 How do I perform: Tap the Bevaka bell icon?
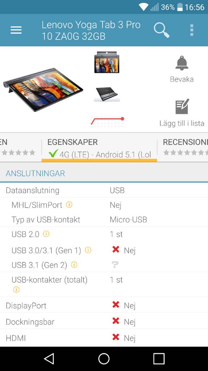click(182, 63)
